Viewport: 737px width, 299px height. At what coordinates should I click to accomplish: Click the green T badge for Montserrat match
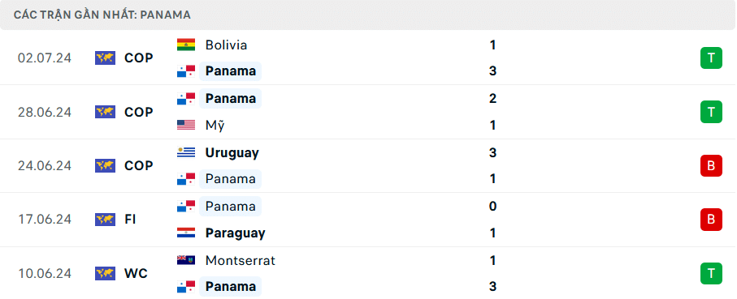point(711,273)
